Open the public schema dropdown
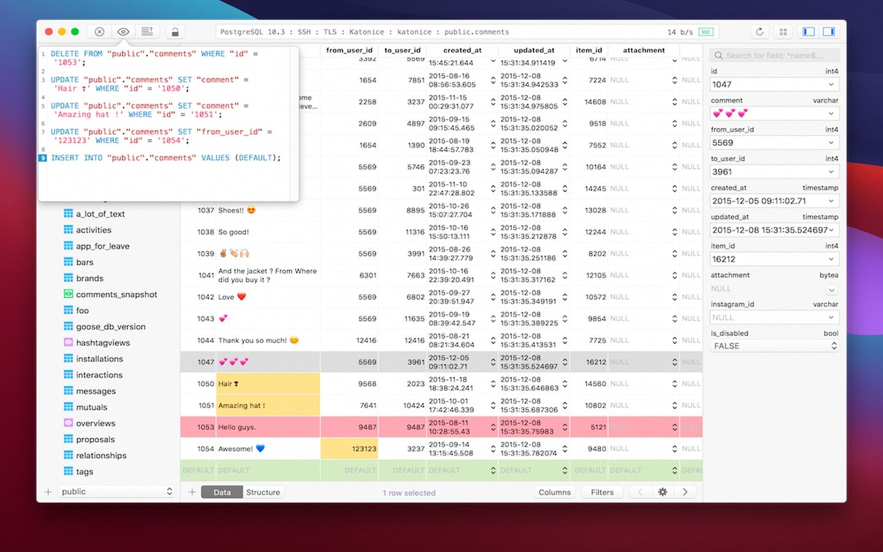The image size is (883, 552). tap(117, 492)
